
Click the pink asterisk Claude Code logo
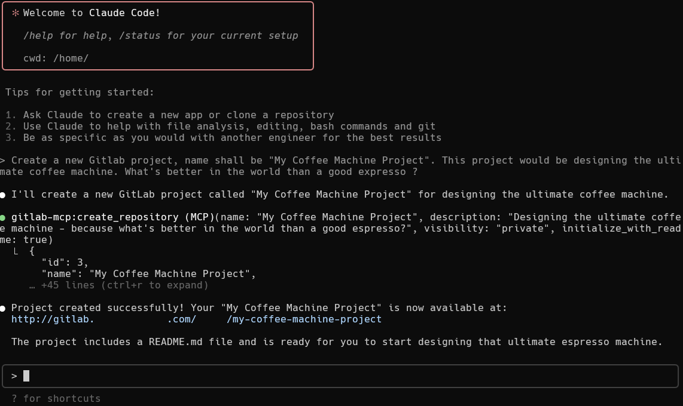(16, 13)
